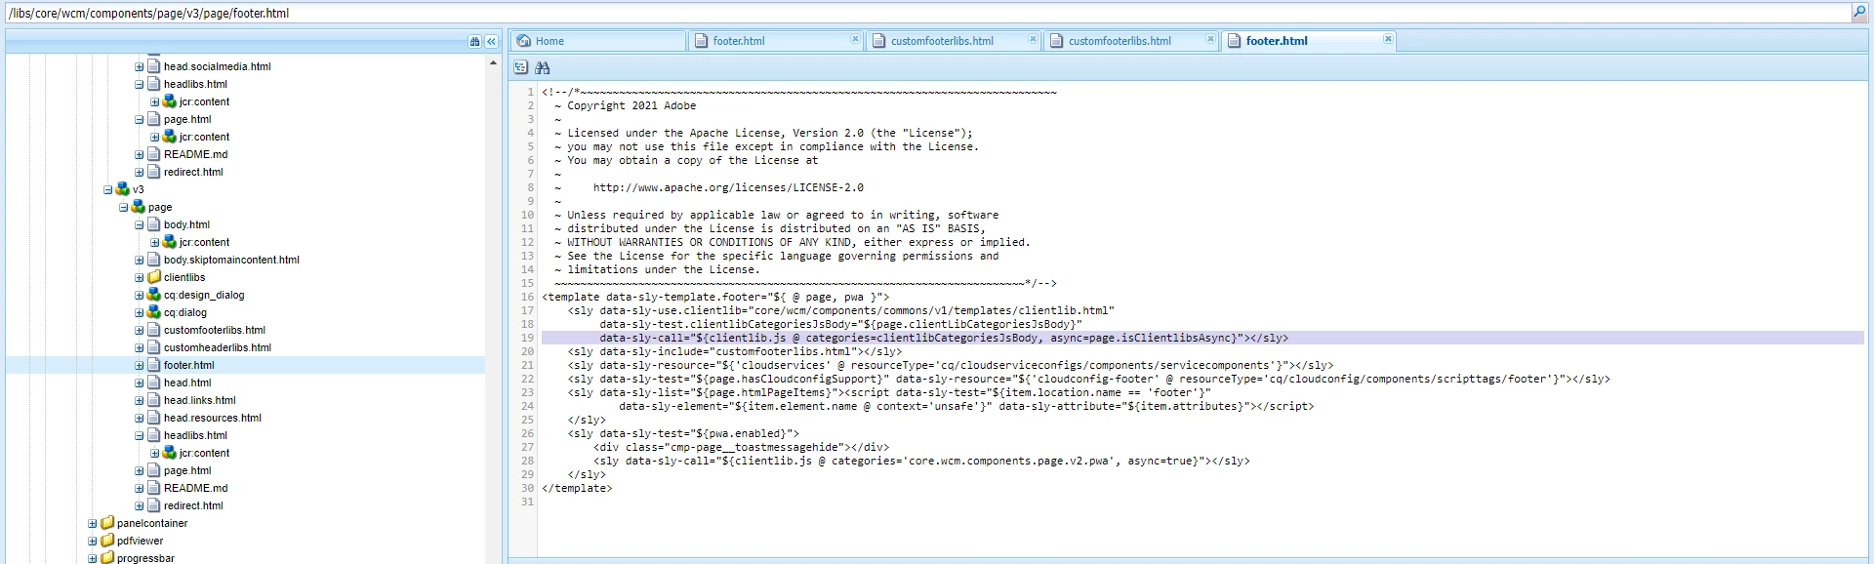The height and width of the screenshot is (564, 1874).
Task: Click the page folder node icon
Action: pos(139,207)
